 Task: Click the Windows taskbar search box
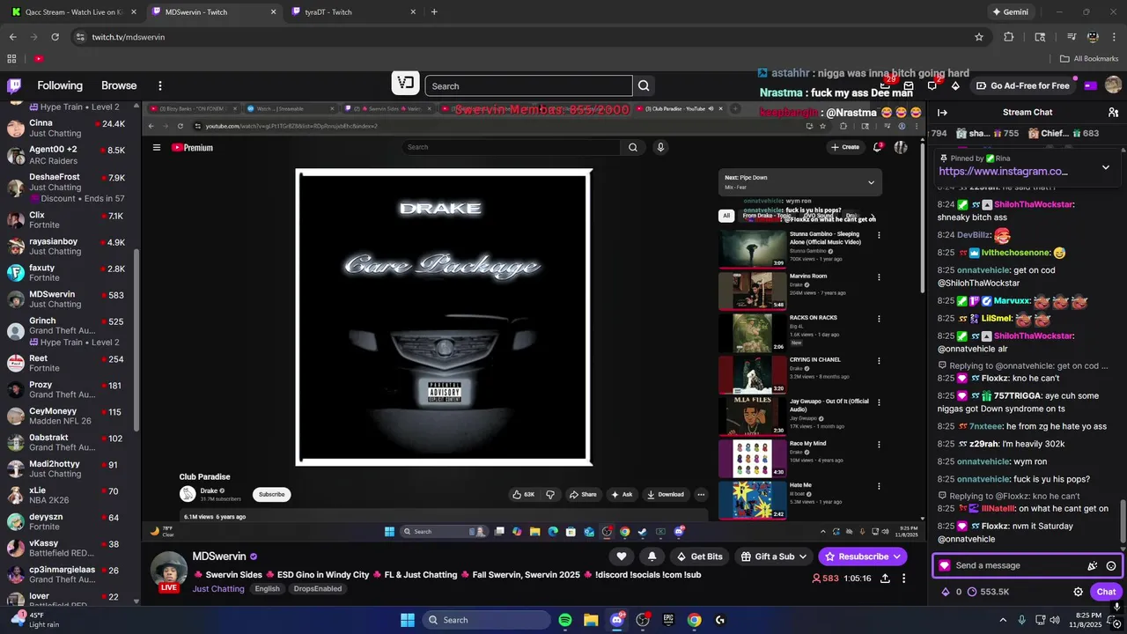tap(484, 620)
